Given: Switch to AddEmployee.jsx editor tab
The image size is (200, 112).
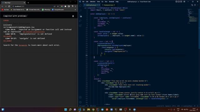Looking at the screenshot, I should [92, 5].
